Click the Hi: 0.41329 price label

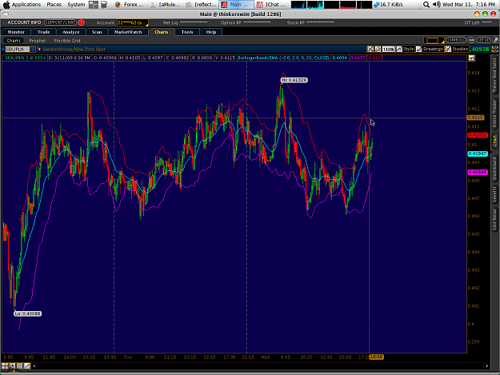294,80
